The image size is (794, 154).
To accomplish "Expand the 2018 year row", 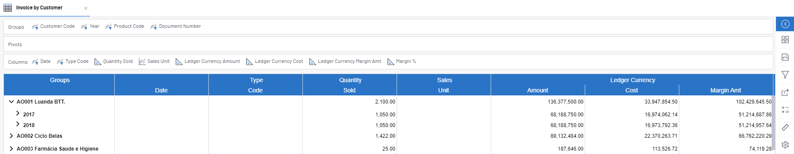I will pyautogui.click(x=18, y=124).
